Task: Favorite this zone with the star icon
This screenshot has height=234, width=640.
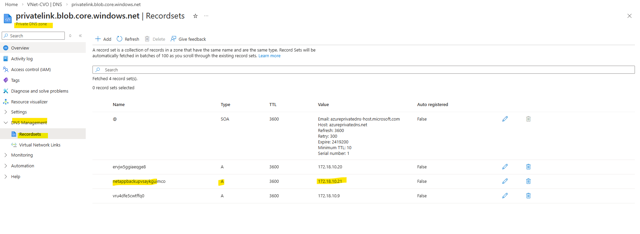Action: coord(195,16)
